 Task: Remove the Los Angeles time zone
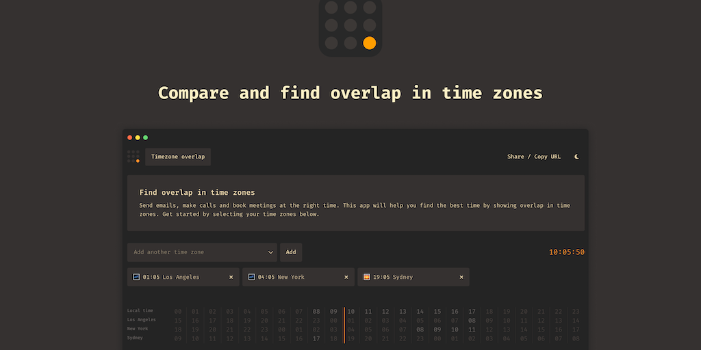click(x=231, y=278)
